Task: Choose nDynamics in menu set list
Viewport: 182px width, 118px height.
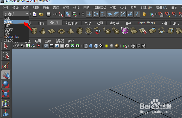Action: 16,37
